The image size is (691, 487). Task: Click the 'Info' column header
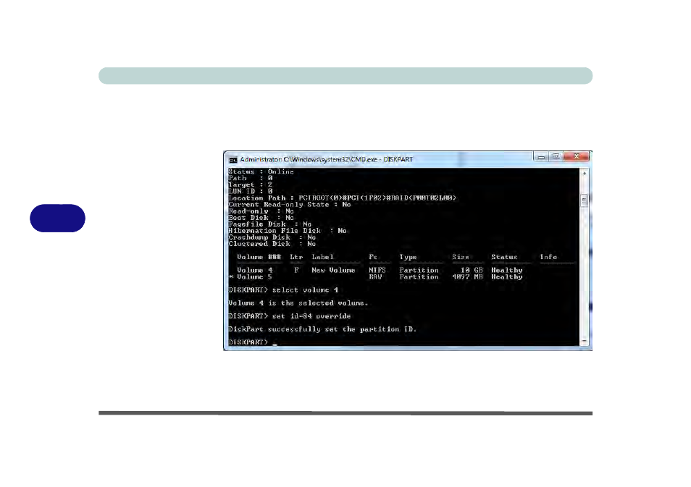pos(548,257)
